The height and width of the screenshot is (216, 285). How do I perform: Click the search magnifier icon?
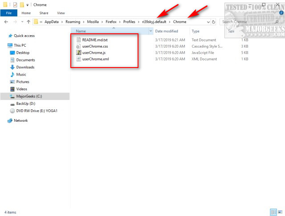pos(277,22)
